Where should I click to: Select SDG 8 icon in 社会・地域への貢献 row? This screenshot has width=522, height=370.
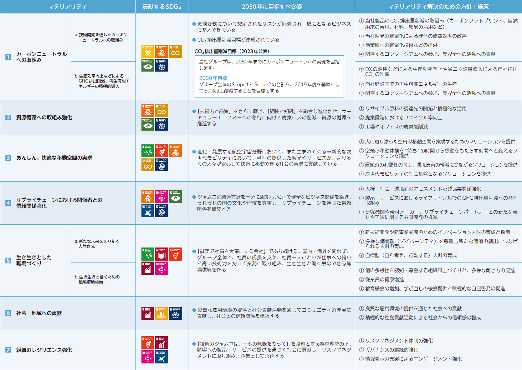tap(148, 313)
